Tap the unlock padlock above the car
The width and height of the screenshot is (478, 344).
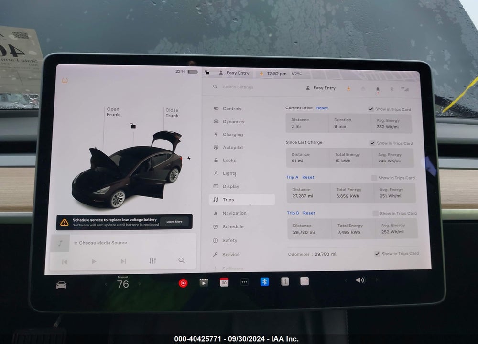132,126
